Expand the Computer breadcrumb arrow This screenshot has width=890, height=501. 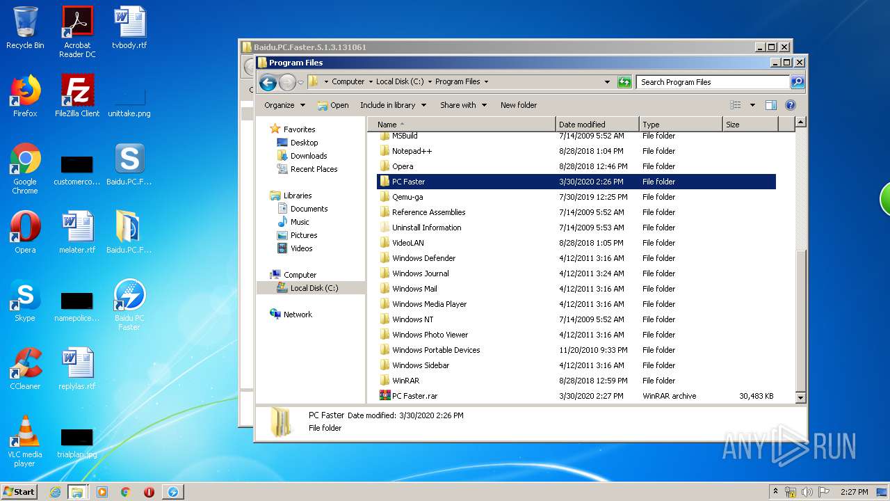tap(371, 82)
